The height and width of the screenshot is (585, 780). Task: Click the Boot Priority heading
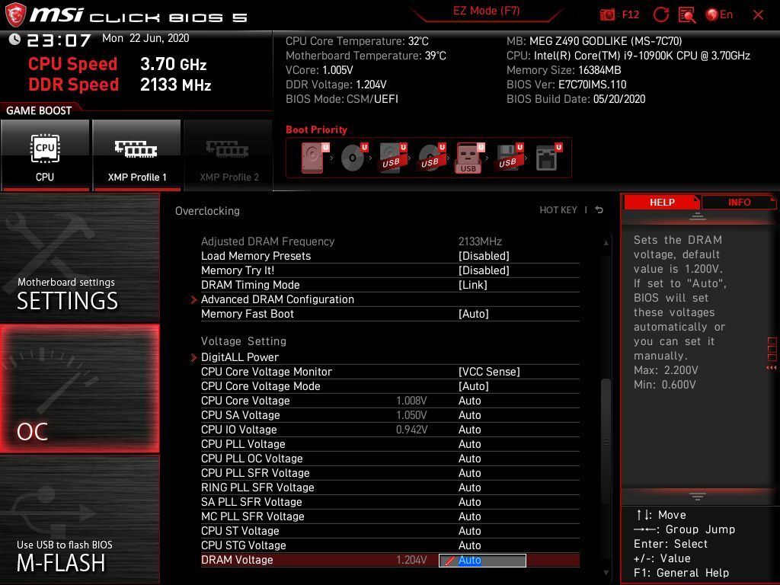316,129
